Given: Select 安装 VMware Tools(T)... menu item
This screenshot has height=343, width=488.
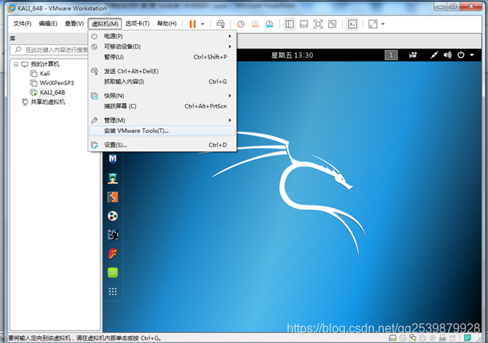Looking at the screenshot, I should click(x=162, y=131).
